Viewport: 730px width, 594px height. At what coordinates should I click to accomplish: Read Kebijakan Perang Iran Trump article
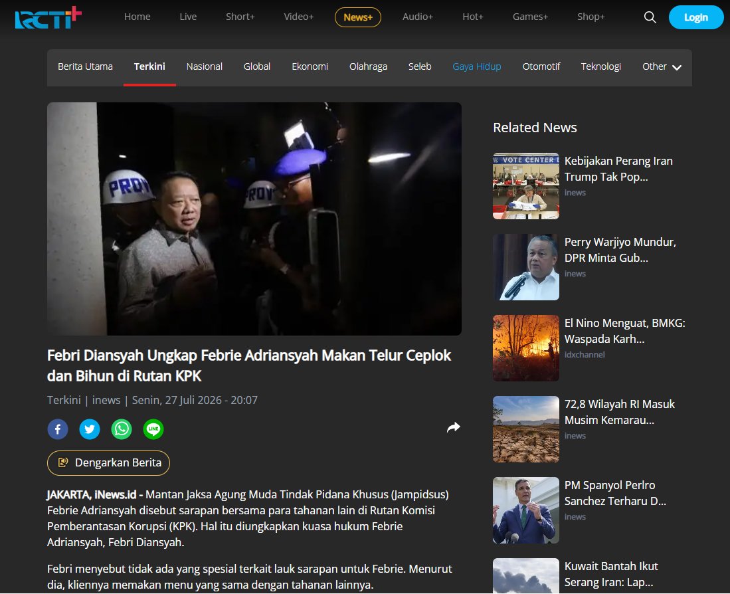pos(618,169)
